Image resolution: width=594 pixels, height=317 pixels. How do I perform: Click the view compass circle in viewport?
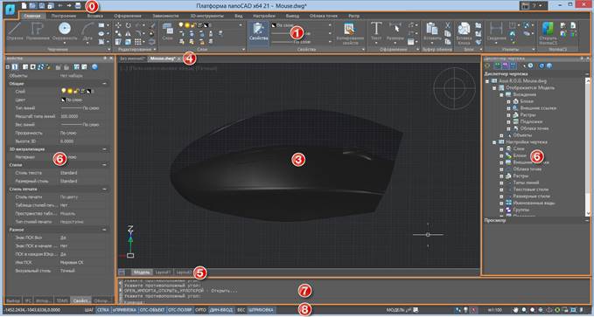454,88
